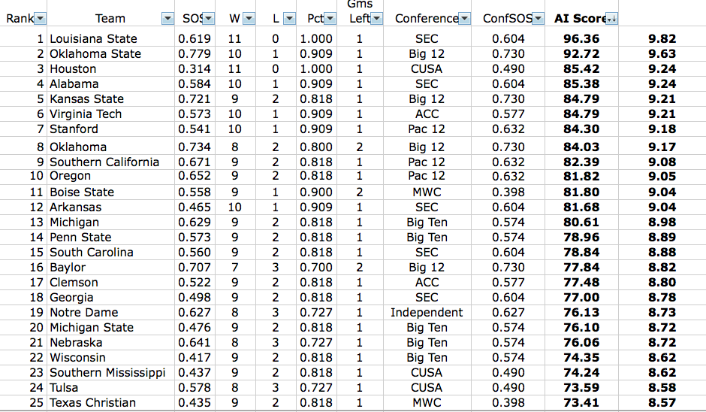Click AI Score value 92.72
Image resolution: width=706 pixels, height=412 pixels.
tap(581, 53)
